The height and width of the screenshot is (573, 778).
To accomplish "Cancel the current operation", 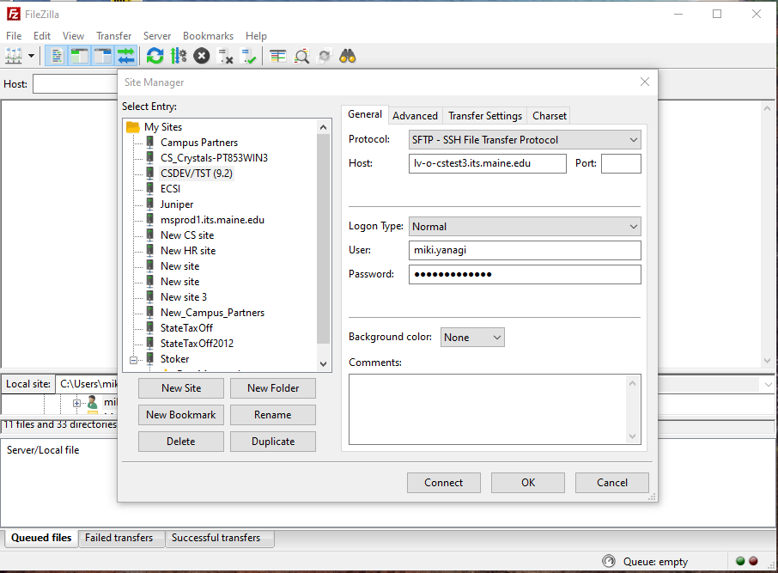I will pyautogui.click(x=202, y=56).
